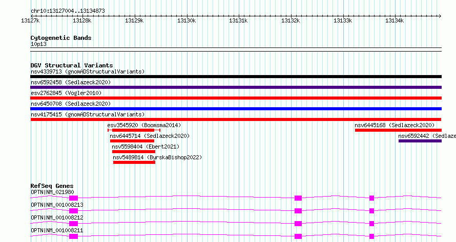Screen dimensions: 456x242
Task: Click NM_001008212 small exon near 13133.5k
Action: point(371,224)
